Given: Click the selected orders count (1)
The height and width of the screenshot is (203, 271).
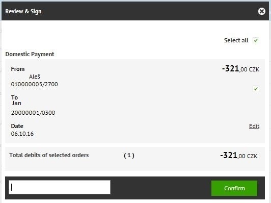Looking at the screenshot, I should click(129, 156).
